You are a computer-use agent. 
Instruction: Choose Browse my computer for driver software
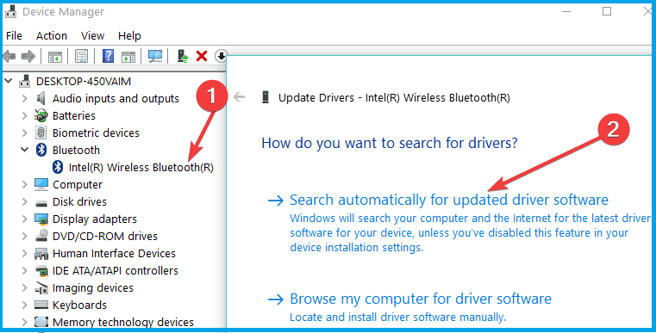pyautogui.click(x=421, y=299)
